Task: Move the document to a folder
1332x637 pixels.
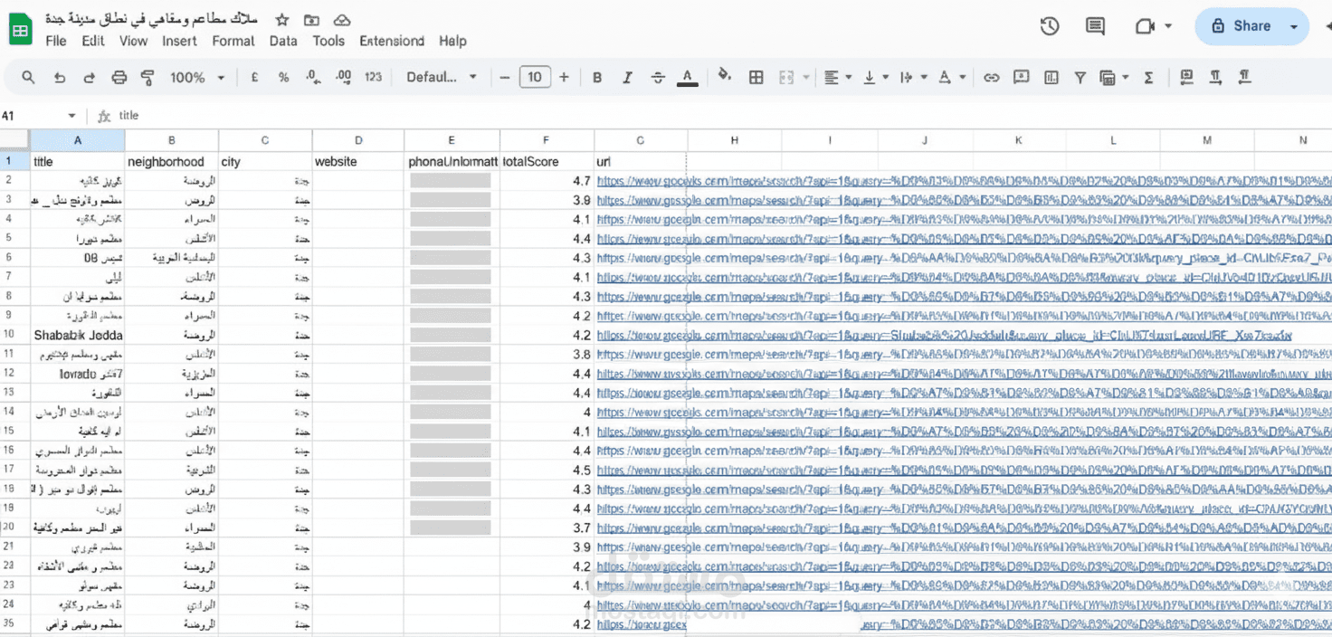Action: pyautogui.click(x=311, y=20)
